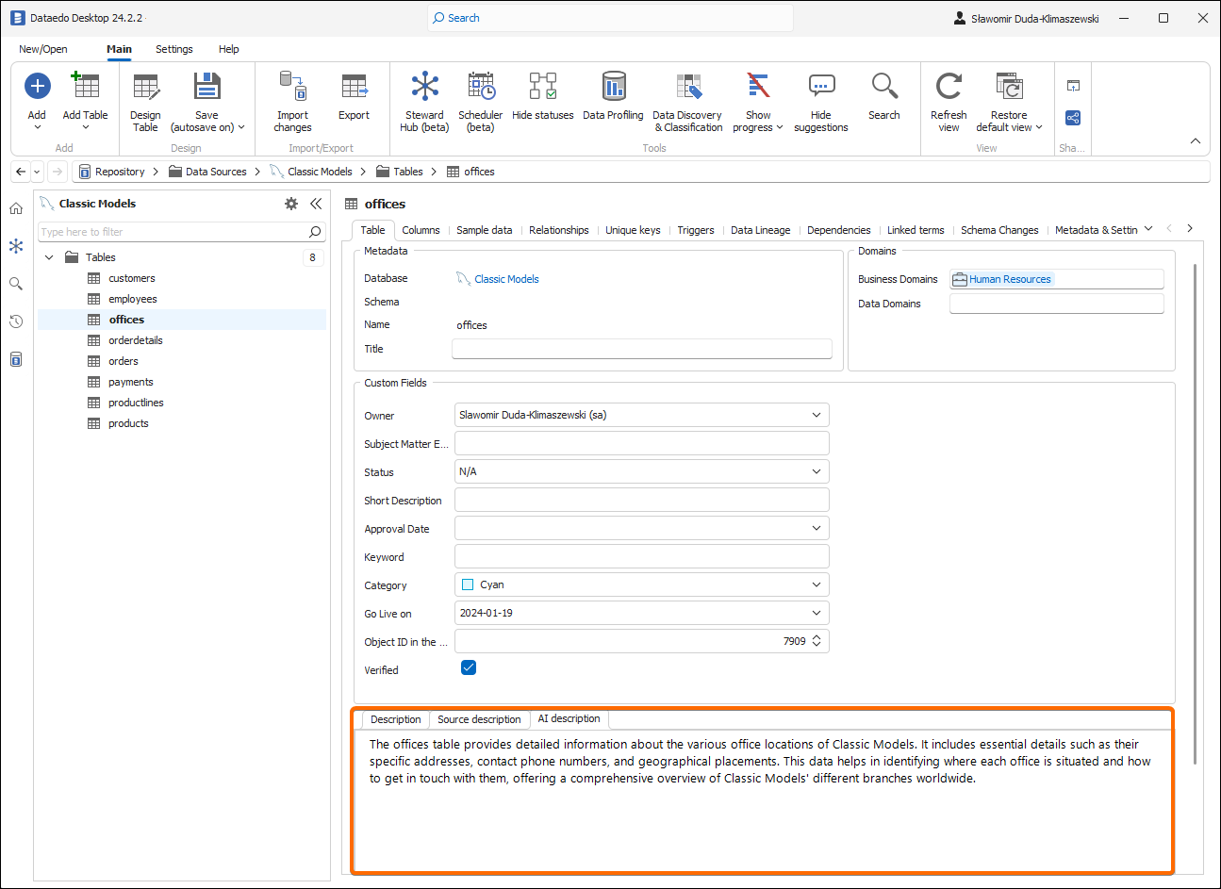Collapse the Tables tree folder
Screen dimensions: 1221x889
[x=49, y=257]
